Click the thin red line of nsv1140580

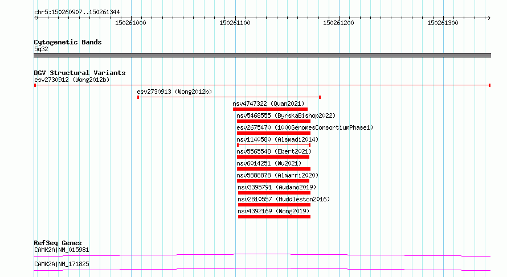pyautogui.click(x=273, y=145)
